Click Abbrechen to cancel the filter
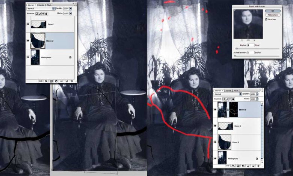 (273, 15)
